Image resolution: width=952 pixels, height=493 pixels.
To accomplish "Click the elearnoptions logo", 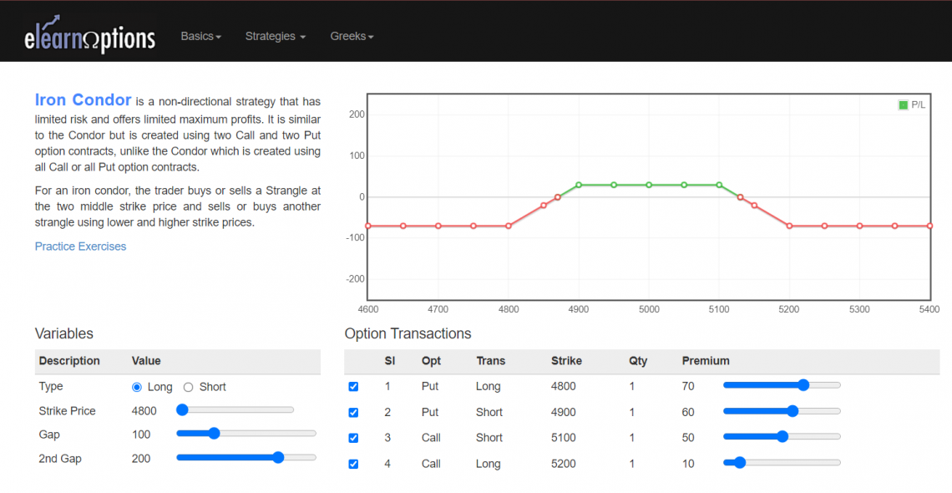I will 89,34.
